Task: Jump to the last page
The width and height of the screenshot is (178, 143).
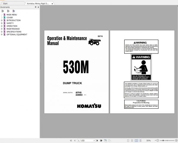Action: coord(101,141)
